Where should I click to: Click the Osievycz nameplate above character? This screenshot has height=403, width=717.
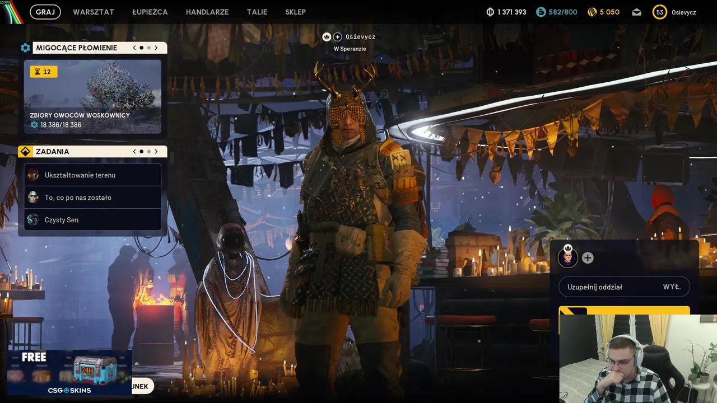360,37
